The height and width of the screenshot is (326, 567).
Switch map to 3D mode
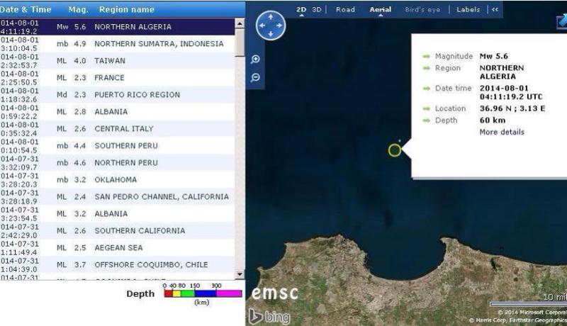click(317, 10)
